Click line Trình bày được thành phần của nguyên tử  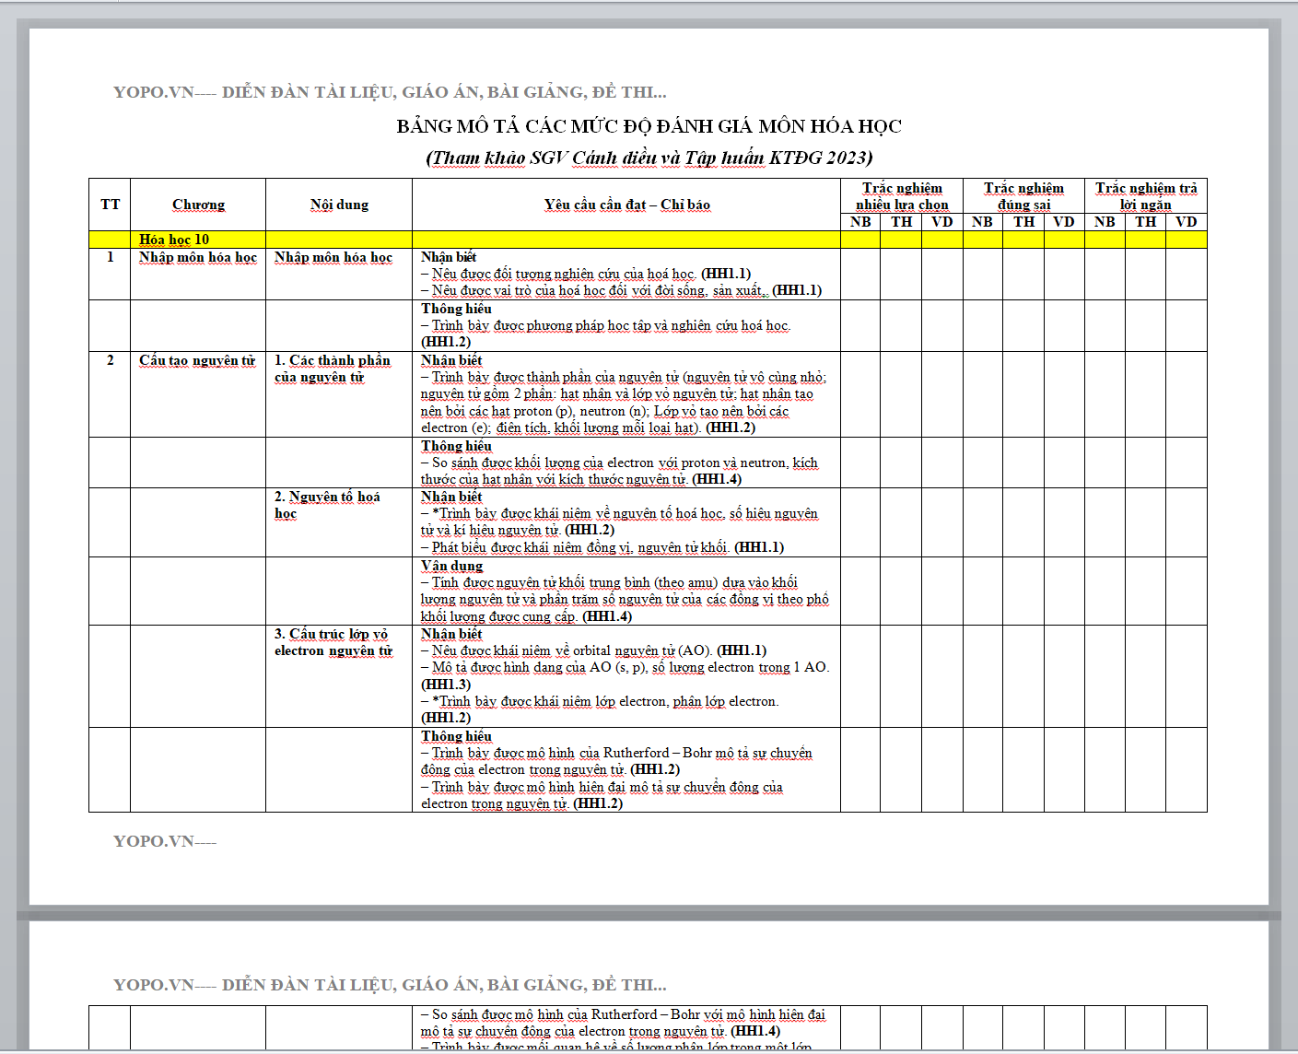click(x=624, y=402)
